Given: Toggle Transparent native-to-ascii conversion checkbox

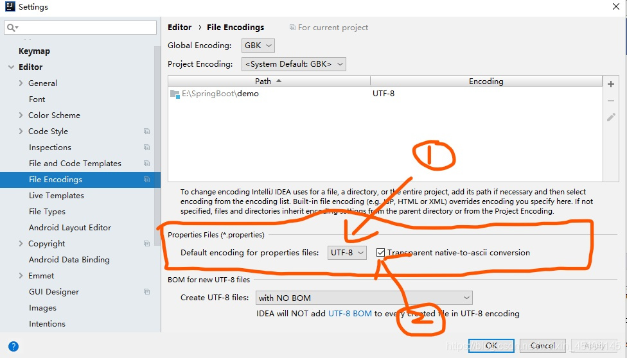Looking at the screenshot, I should pyautogui.click(x=380, y=253).
